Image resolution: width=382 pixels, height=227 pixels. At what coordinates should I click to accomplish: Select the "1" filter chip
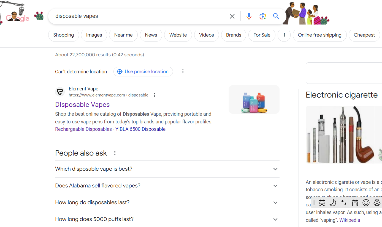tap(284, 35)
